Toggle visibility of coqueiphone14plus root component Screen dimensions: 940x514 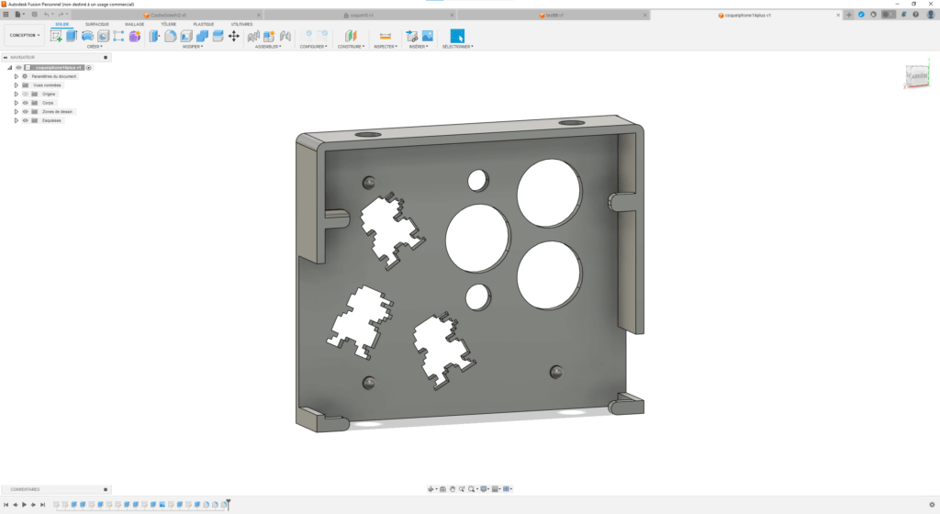coord(18,68)
